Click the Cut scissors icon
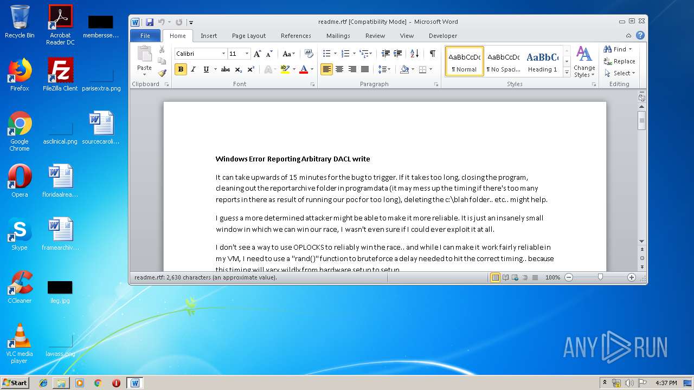 coord(162,49)
